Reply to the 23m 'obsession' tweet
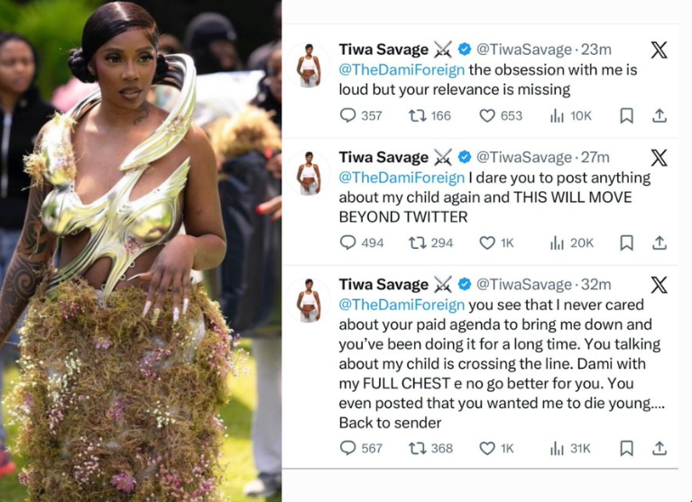The width and height of the screenshot is (692, 502). pyautogui.click(x=348, y=115)
